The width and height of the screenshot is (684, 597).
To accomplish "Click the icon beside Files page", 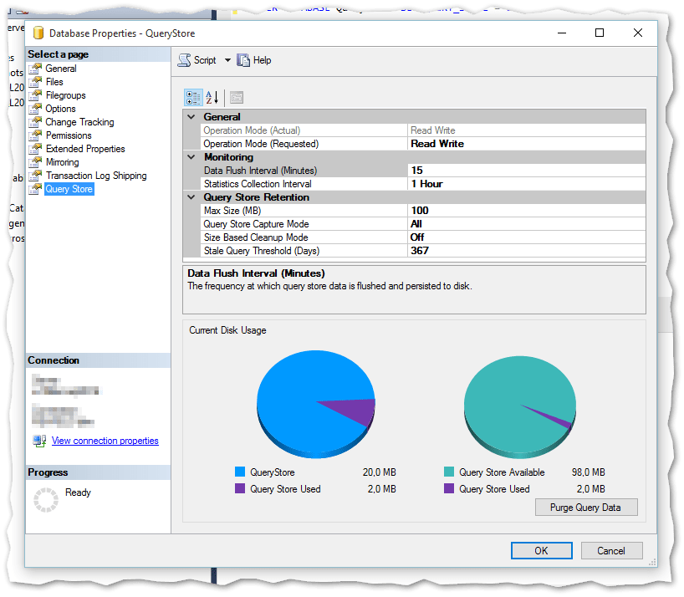I will pyautogui.click(x=35, y=82).
